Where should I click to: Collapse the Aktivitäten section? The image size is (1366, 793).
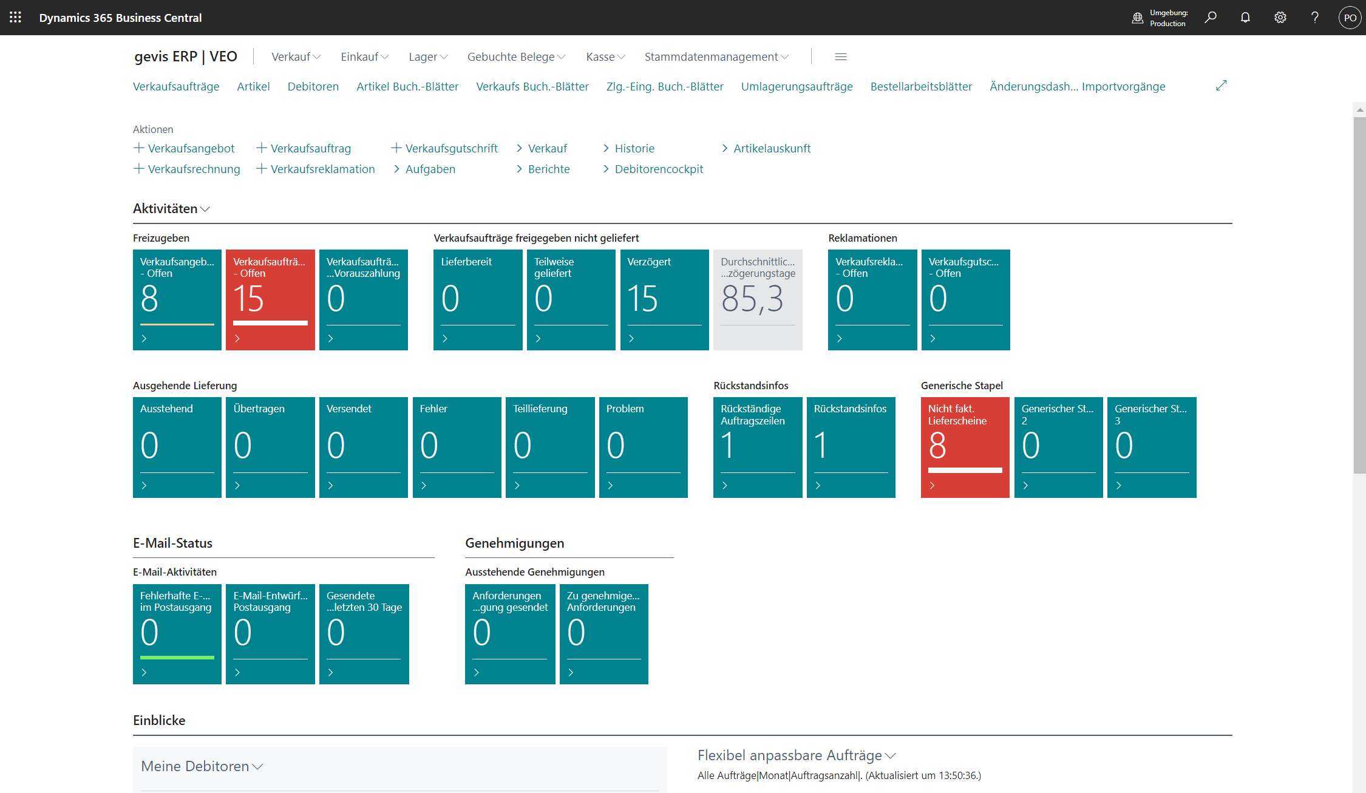[x=172, y=208]
